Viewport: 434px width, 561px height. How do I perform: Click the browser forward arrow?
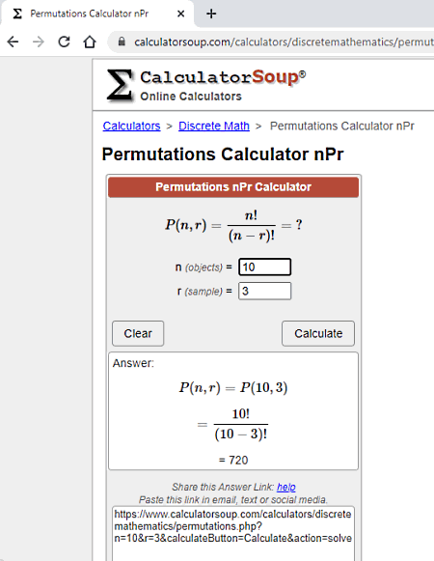[x=39, y=42]
